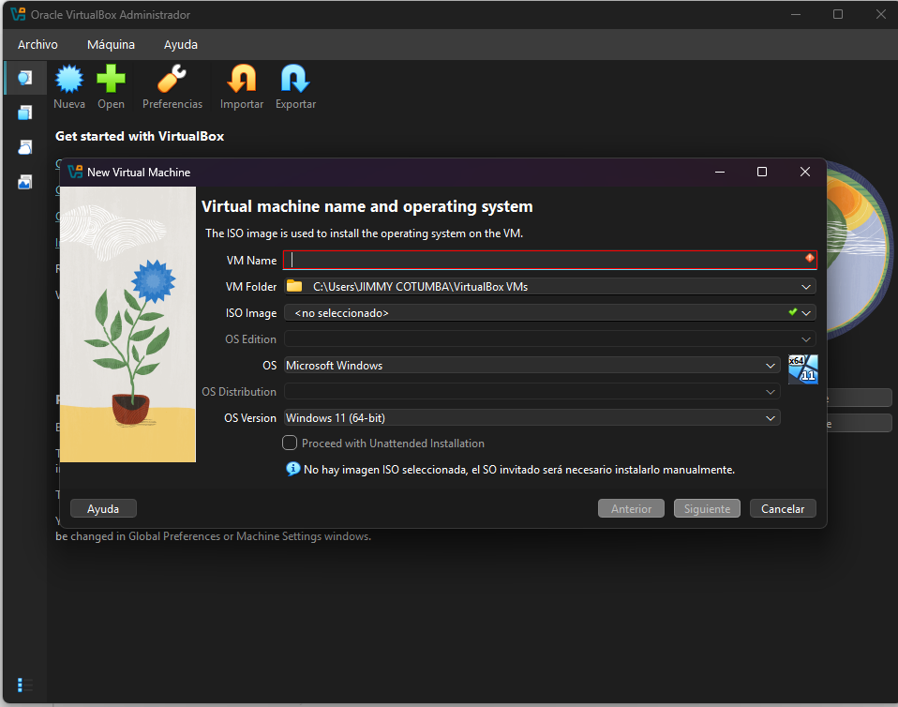
Task: Click the red error marker in VM Name
Action: pyautogui.click(x=809, y=258)
